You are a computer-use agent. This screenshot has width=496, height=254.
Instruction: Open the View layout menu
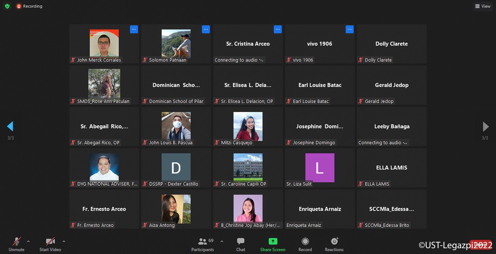(x=483, y=6)
